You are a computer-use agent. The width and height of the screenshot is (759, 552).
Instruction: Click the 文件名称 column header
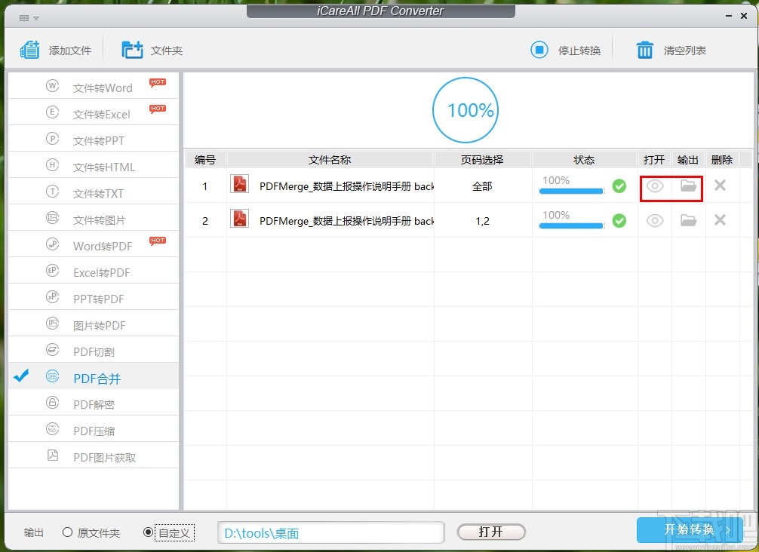330,160
